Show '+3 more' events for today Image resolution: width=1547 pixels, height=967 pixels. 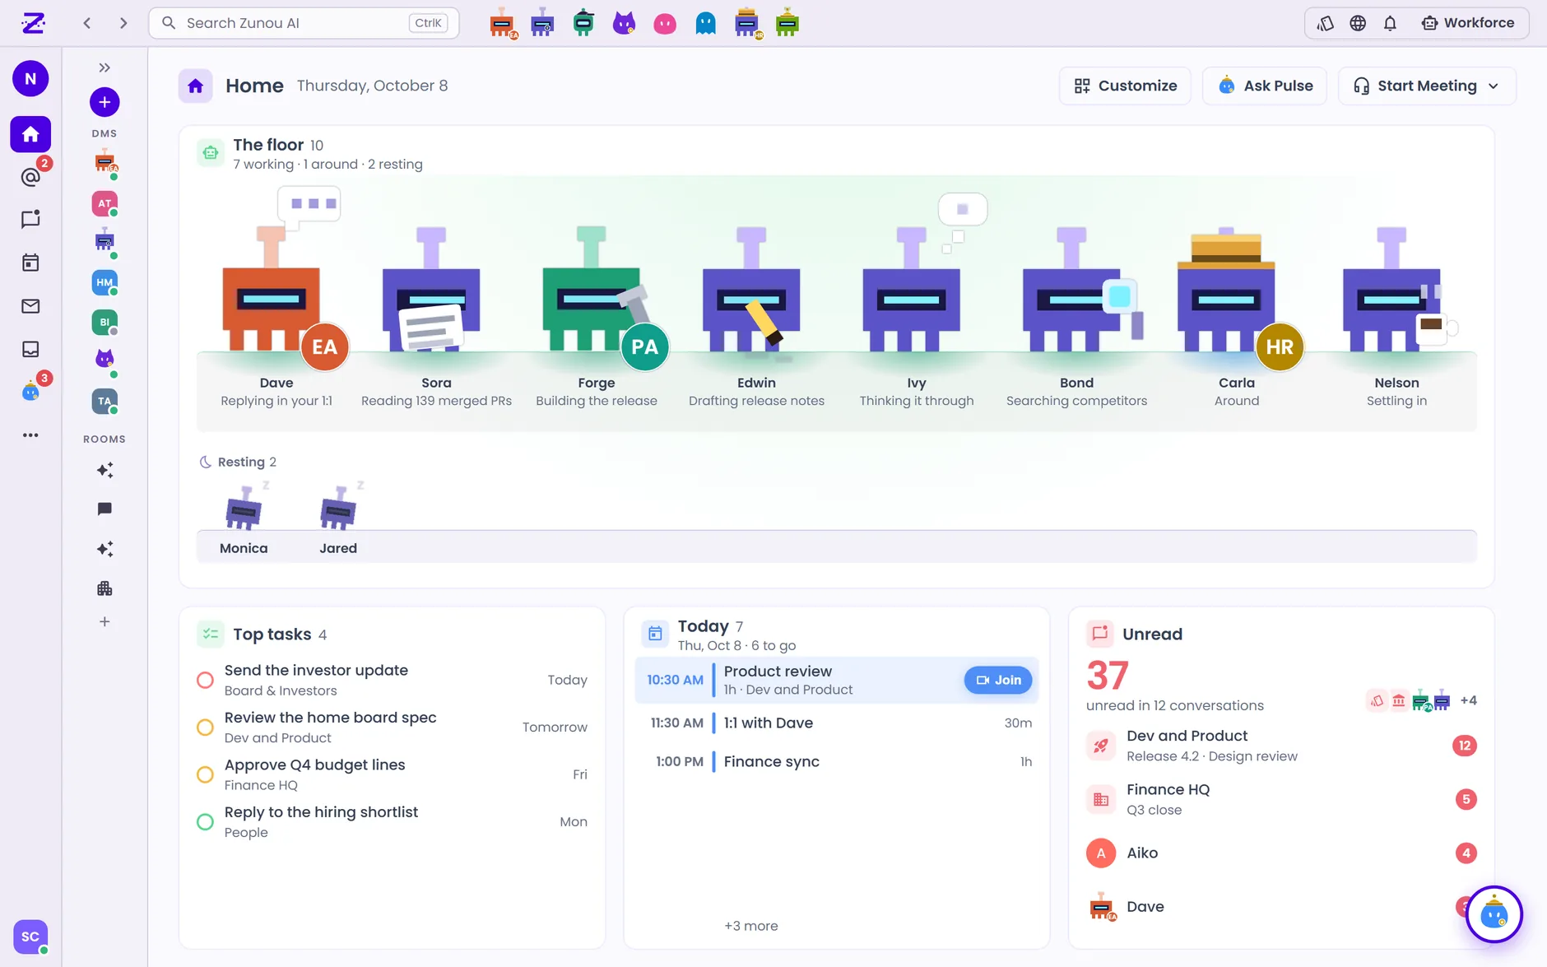750,926
